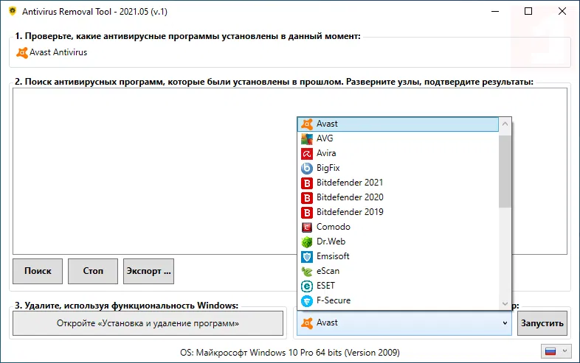The image size is (580, 363).
Task: Choose Dr.Web uninstaller entry
Action: [x=398, y=242]
